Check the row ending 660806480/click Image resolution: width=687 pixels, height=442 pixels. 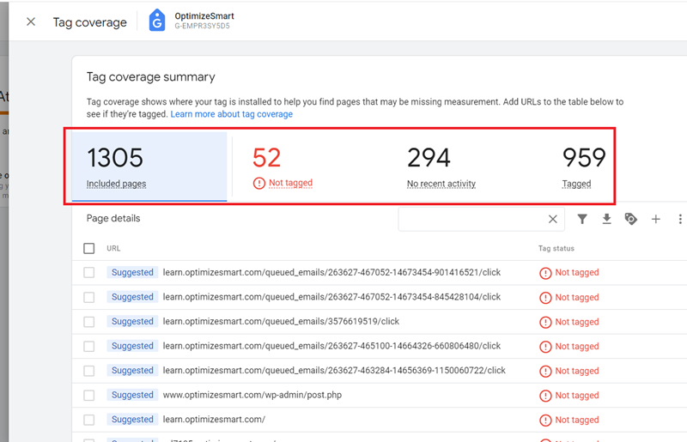[89, 346]
